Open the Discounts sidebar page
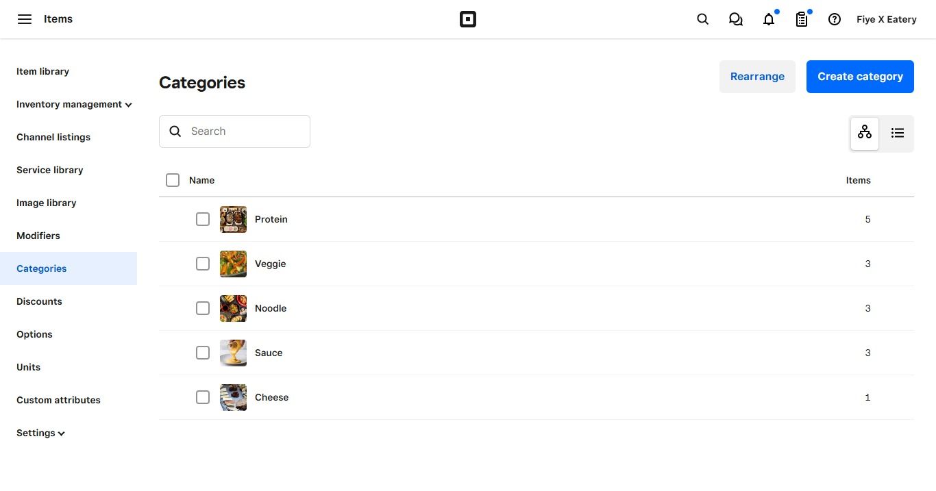 pyautogui.click(x=39, y=301)
